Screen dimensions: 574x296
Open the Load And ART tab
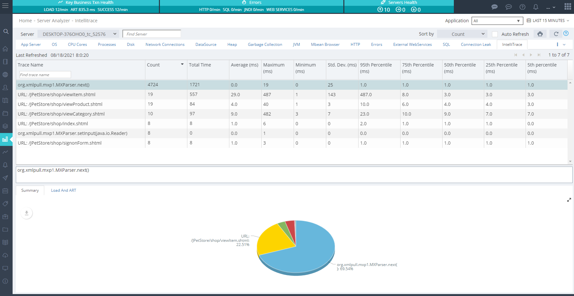point(64,190)
